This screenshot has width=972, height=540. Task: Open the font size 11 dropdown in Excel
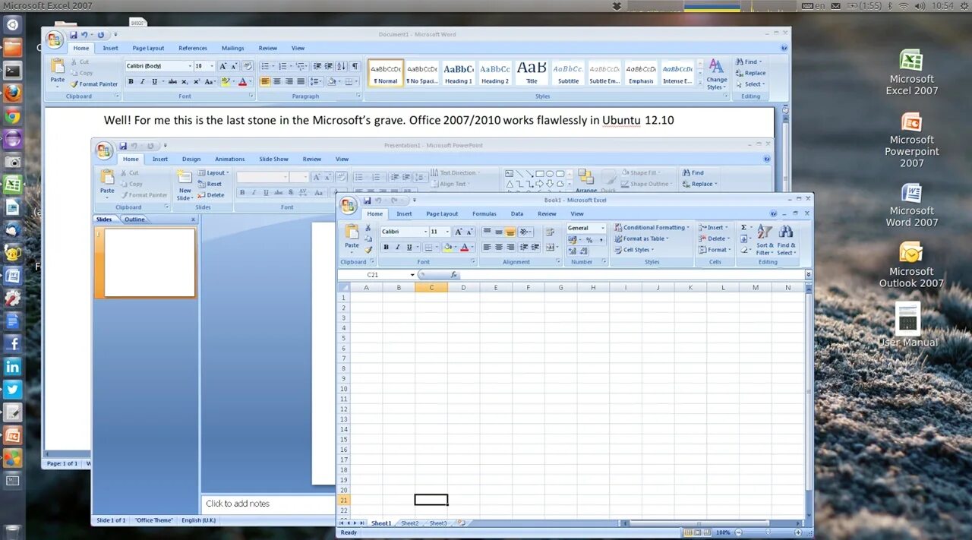coord(447,232)
